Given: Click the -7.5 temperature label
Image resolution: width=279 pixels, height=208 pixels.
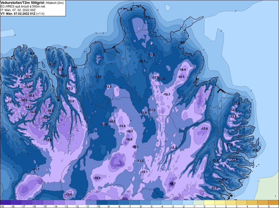Looking at the screenshot, I should pyautogui.click(x=255, y=150).
